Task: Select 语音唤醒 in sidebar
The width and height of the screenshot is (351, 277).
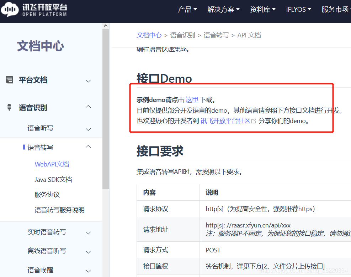Action: (40, 270)
